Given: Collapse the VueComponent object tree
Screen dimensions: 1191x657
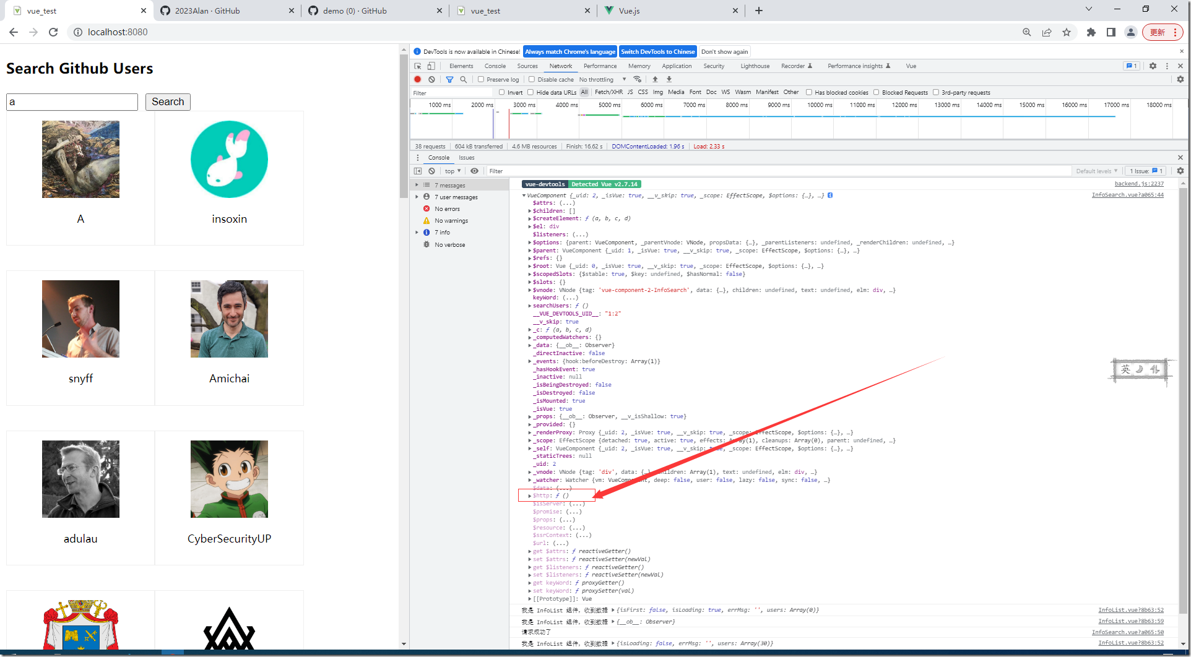Looking at the screenshot, I should pos(524,195).
